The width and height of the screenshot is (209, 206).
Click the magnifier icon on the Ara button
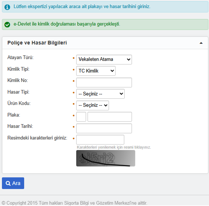coord(8,184)
